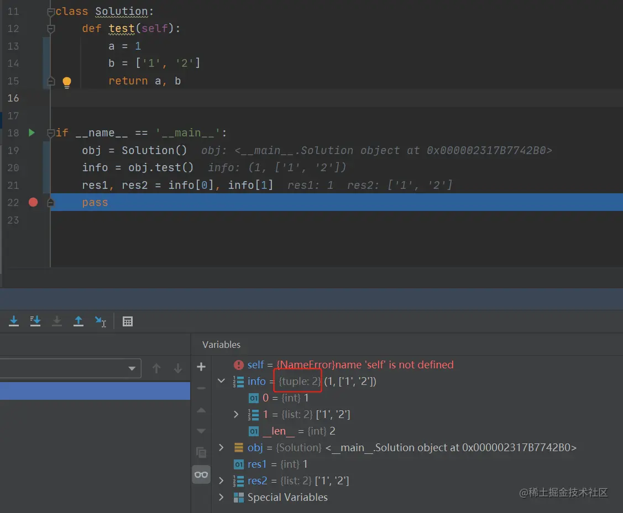Click the Step Into My Code icon
The width and height of the screenshot is (623, 513).
(35, 321)
